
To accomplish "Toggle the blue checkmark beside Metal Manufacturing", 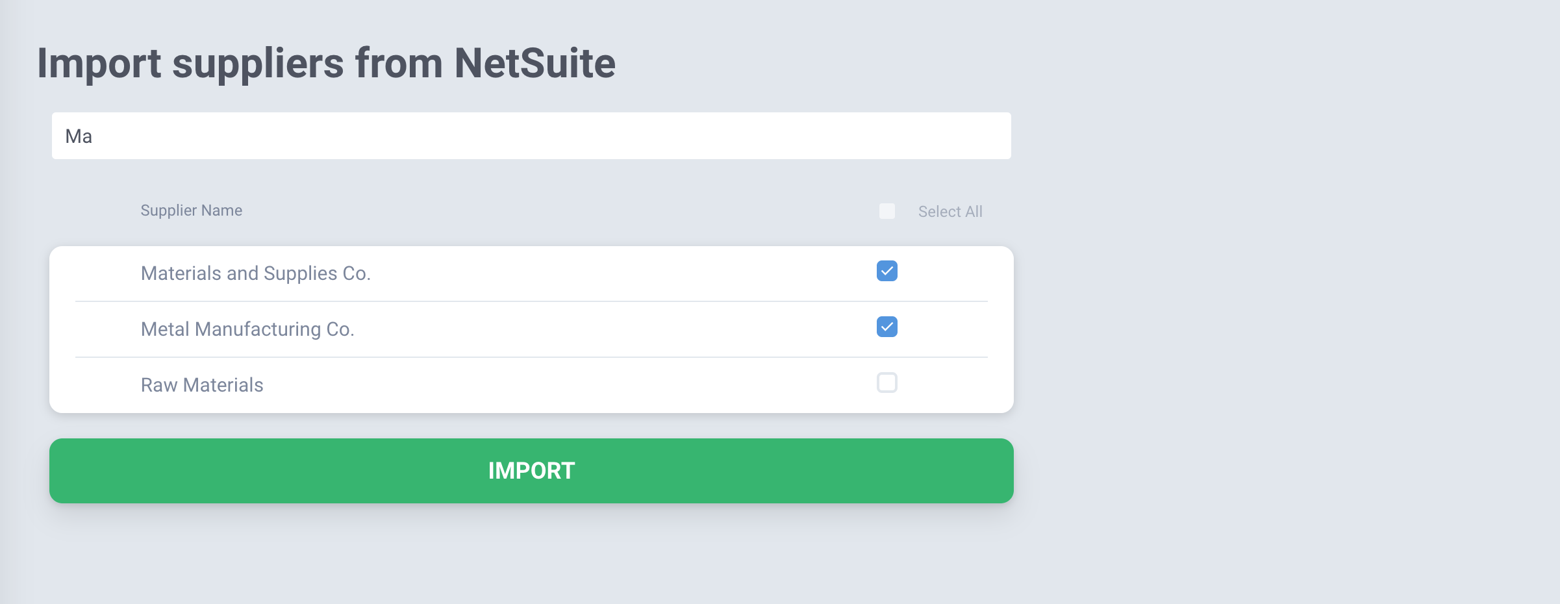I will [887, 327].
